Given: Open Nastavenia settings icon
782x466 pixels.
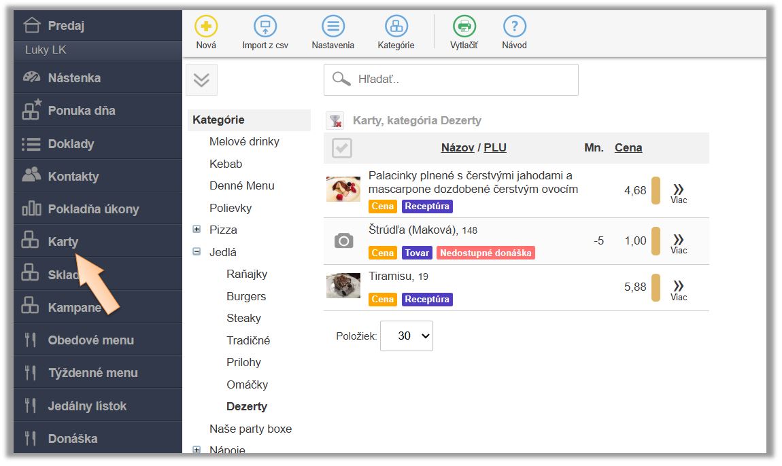Looking at the screenshot, I should (333, 26).
